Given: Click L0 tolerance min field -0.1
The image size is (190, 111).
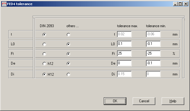Looking at the screenshot, I should 153,44.
